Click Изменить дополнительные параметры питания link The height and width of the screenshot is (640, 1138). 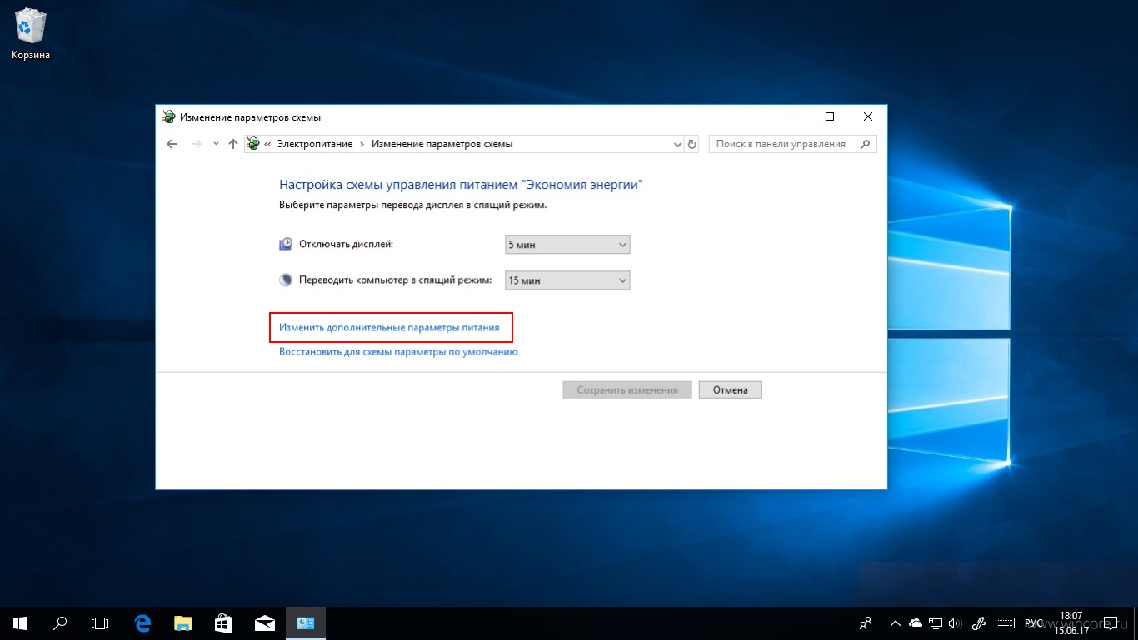[x=389, y=328]
